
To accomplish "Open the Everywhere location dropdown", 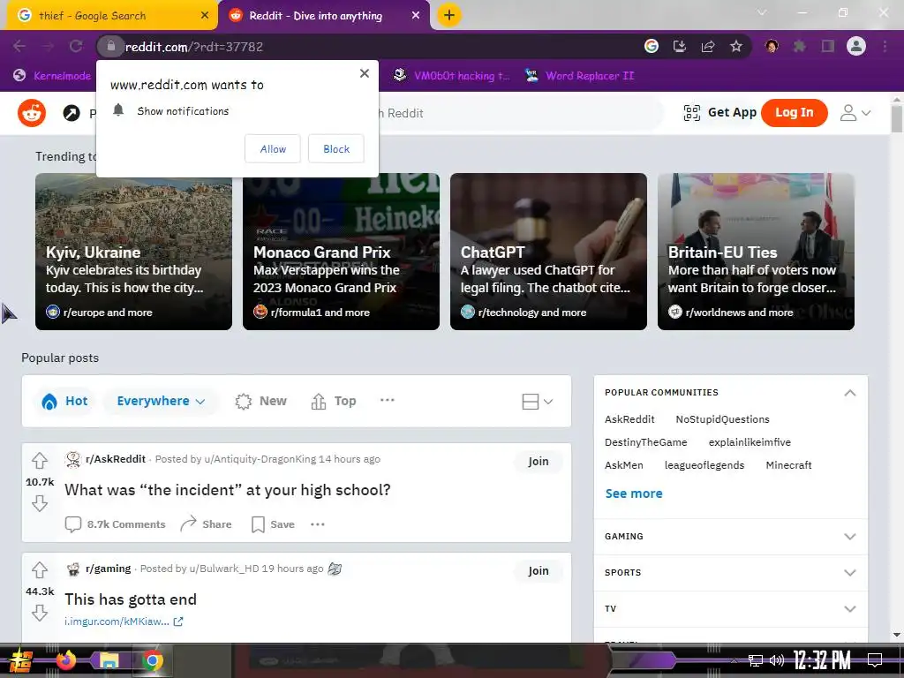I will 161,401.
